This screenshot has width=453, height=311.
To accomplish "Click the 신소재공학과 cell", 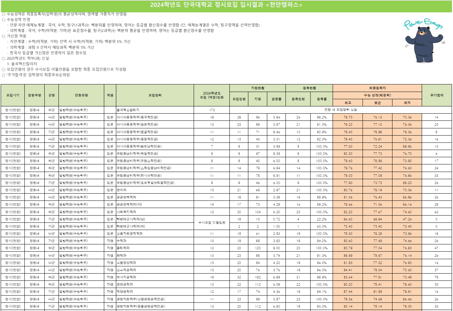I will click(155, 270).
